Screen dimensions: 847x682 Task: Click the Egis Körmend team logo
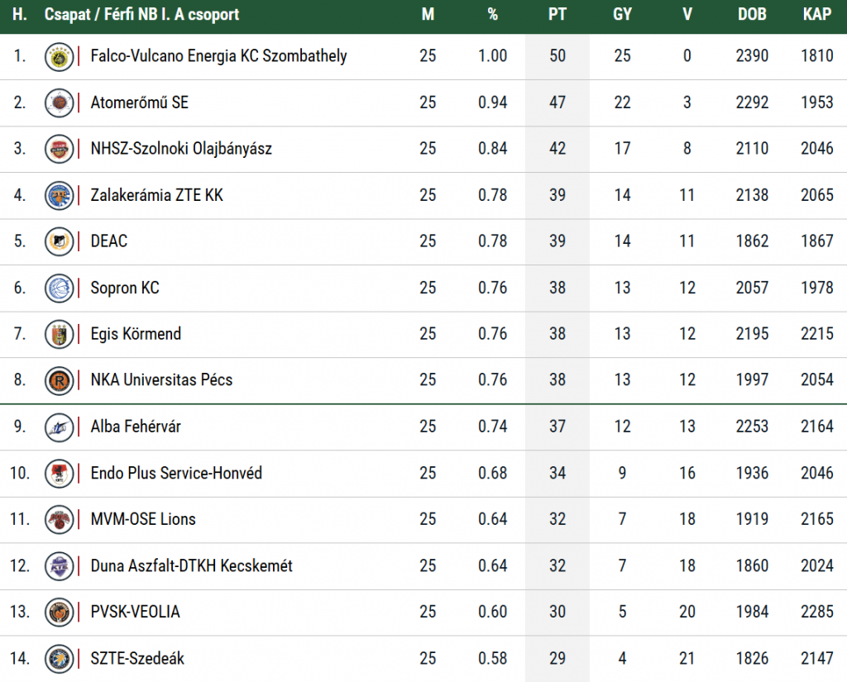tap(60, 334)
